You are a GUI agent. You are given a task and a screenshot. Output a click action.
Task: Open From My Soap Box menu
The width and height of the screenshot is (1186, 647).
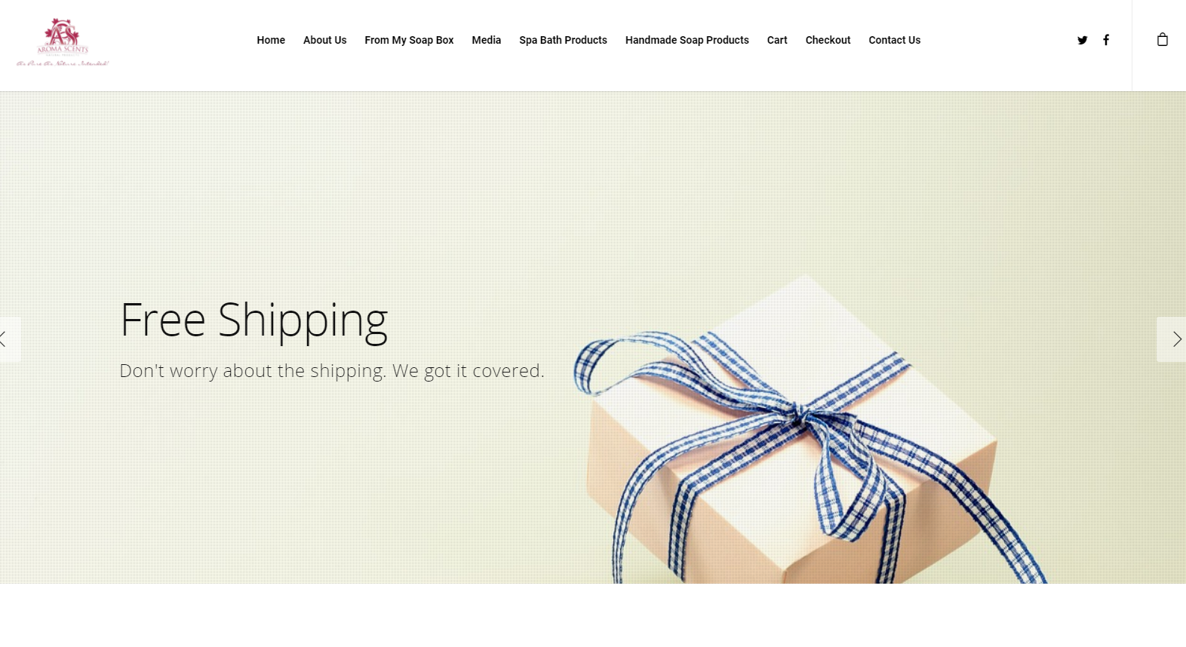409,40
